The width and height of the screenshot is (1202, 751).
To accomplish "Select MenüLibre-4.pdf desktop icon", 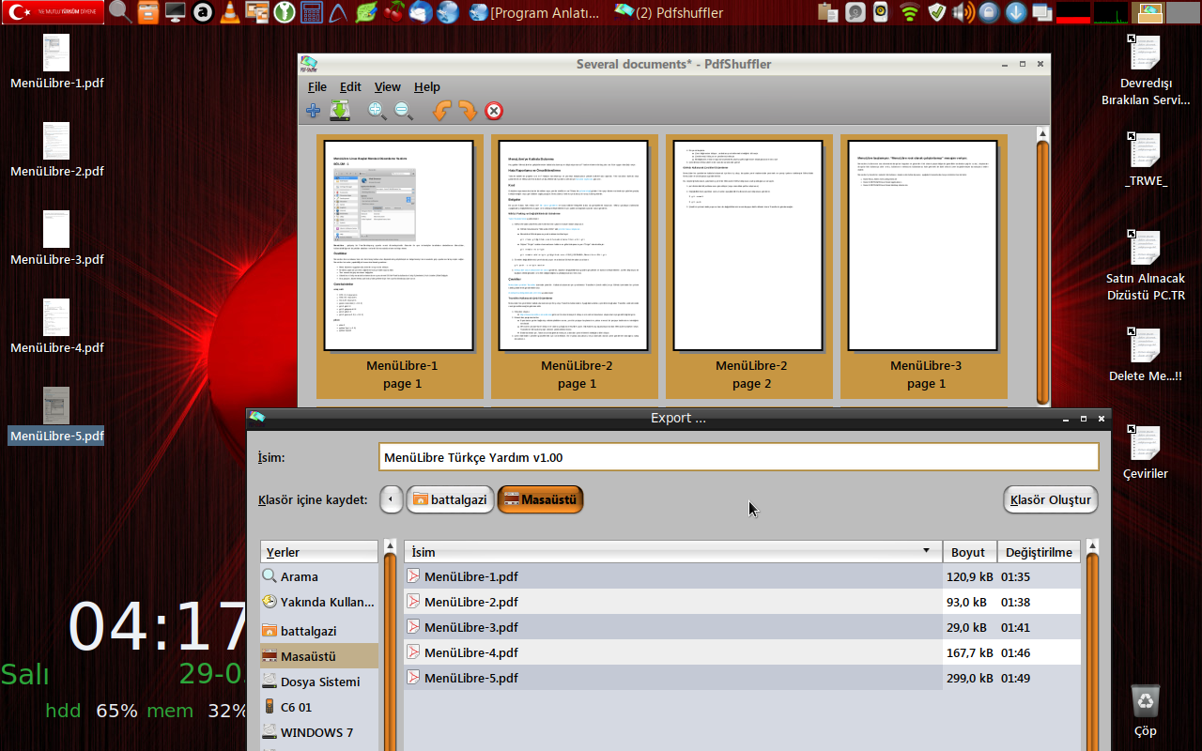I will [56, 327].
